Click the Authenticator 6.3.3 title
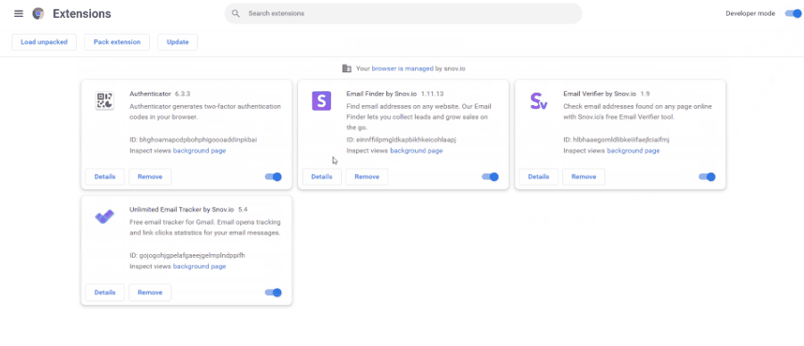 click(x=160, y=95)
